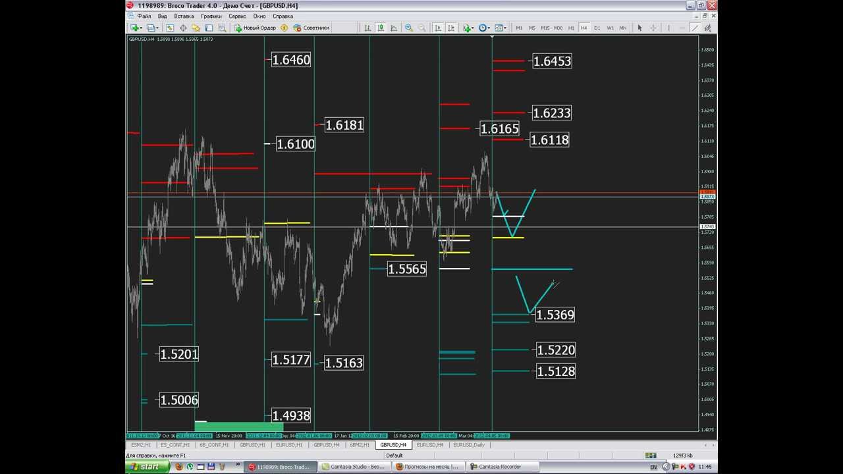
Task: Open the Окно menu
Action: pos(259,16)
